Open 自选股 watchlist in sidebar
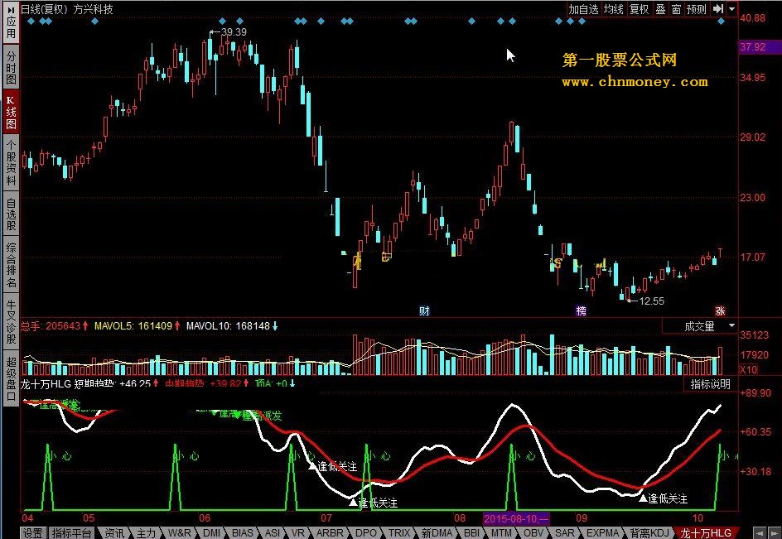This screenshot has width=782, height=539. tap(11, 214)
